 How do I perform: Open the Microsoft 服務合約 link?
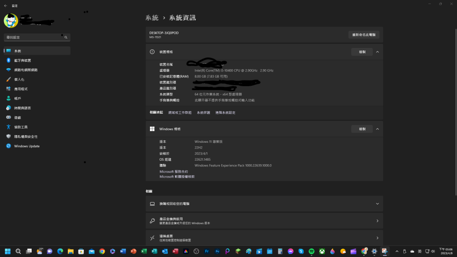tap(174, 172)
